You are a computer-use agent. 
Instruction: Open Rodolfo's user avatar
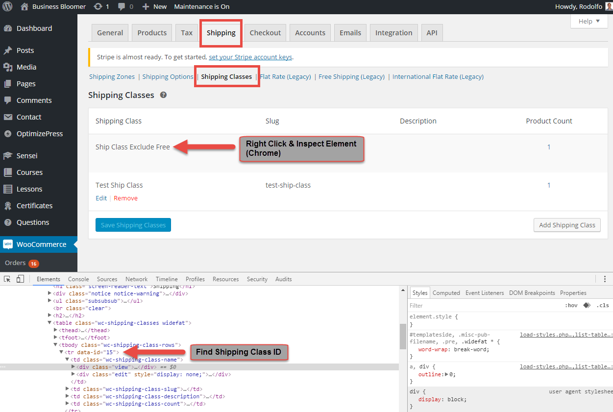(x=609, y=6)
